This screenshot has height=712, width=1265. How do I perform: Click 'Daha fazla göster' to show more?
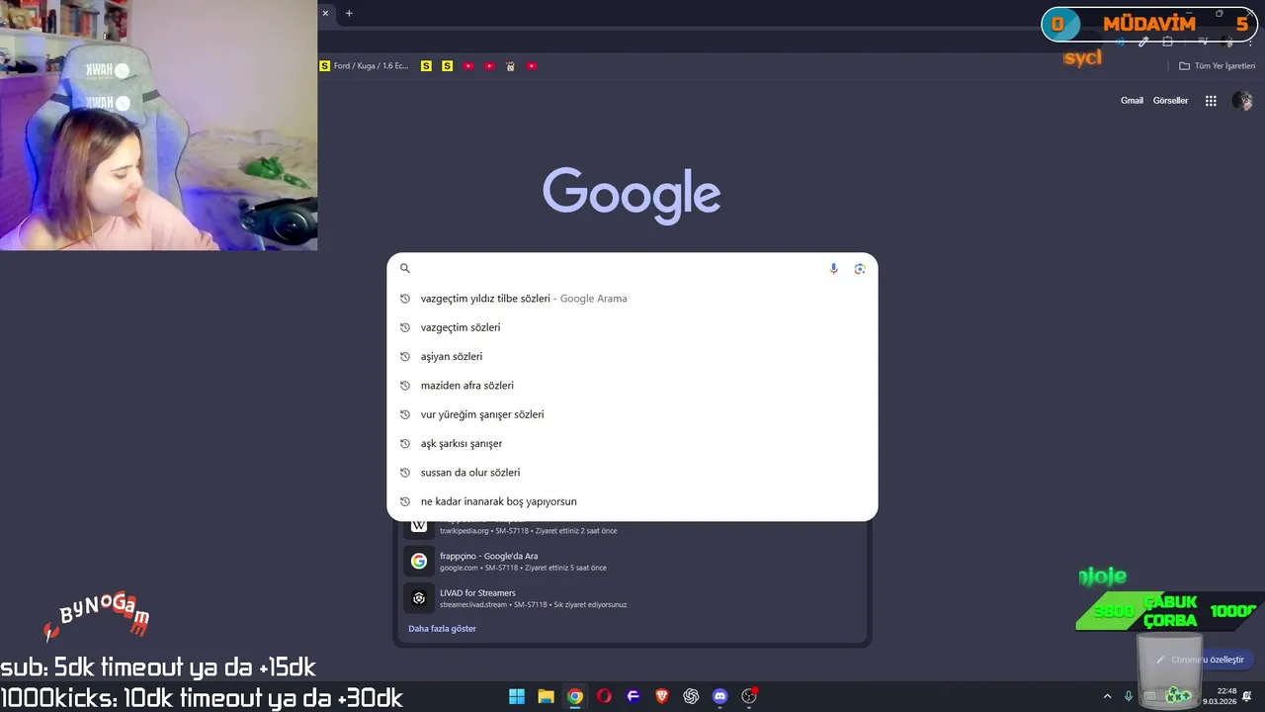click(442, 629)
